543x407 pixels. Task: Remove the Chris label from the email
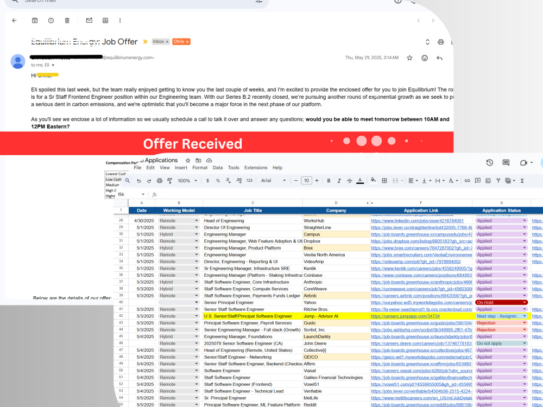[x=187, y=42]
